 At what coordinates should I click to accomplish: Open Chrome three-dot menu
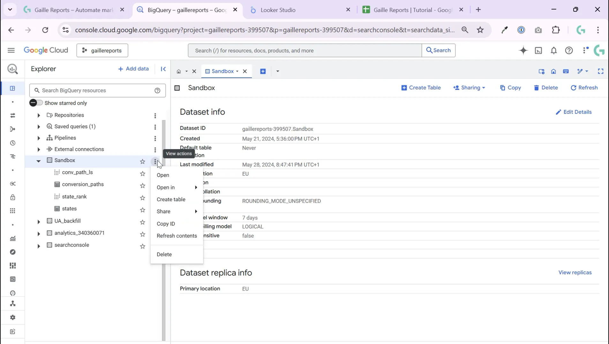(598, 30)
